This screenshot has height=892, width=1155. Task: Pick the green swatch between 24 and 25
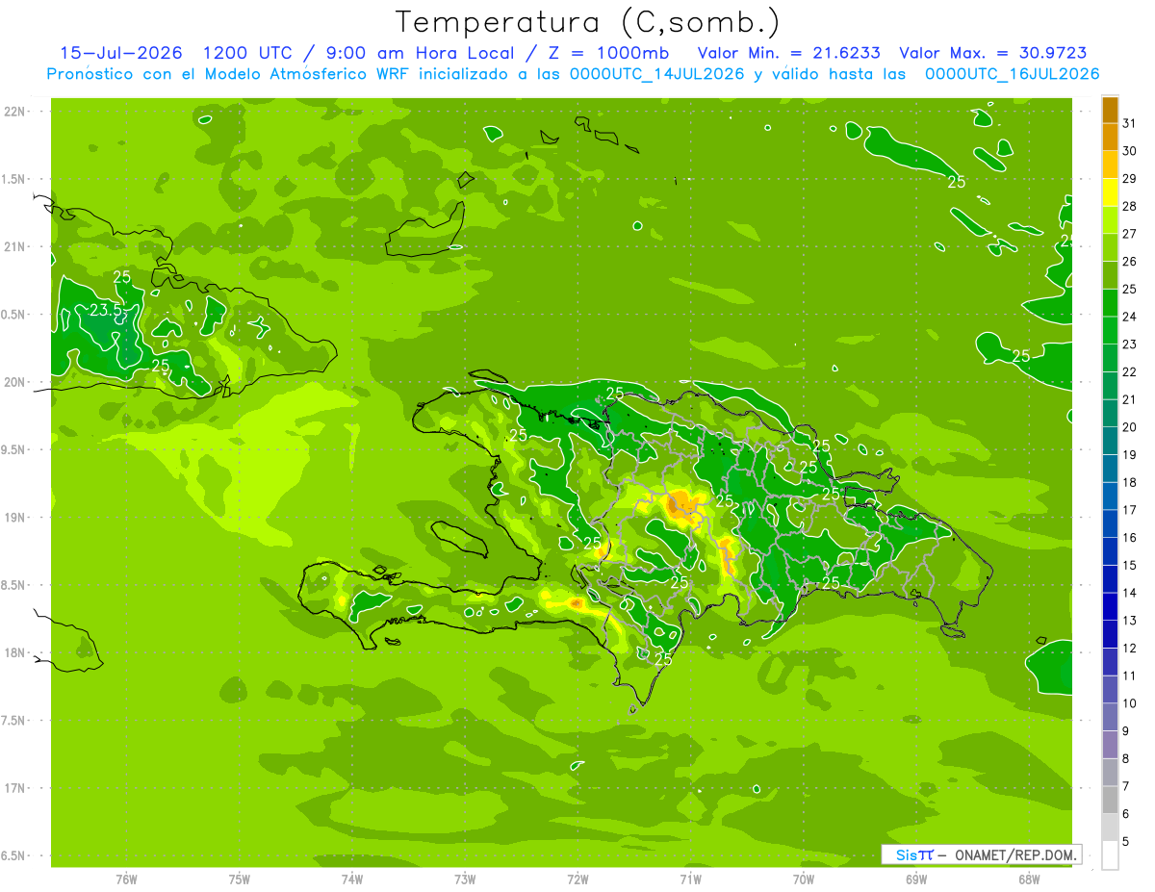point(1110,303)
